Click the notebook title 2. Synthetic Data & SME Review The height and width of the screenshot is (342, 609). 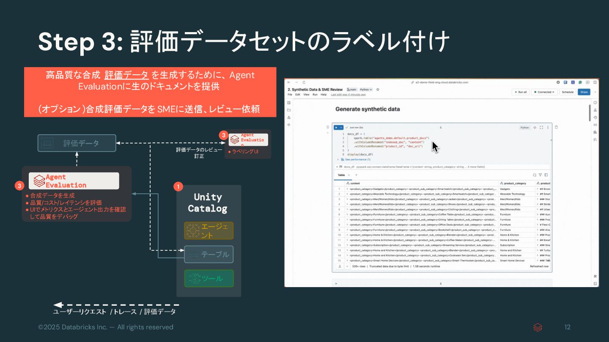(x=315, y=90)
